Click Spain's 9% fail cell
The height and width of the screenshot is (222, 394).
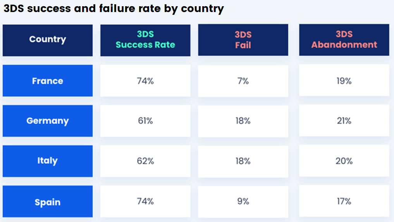click(x=243, y=201)
